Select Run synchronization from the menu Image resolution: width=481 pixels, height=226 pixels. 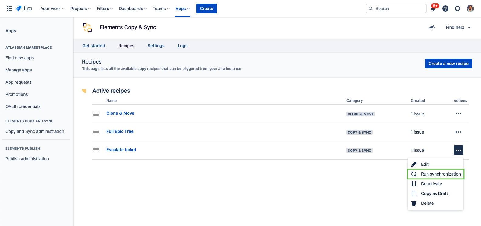tap(441, 174)
